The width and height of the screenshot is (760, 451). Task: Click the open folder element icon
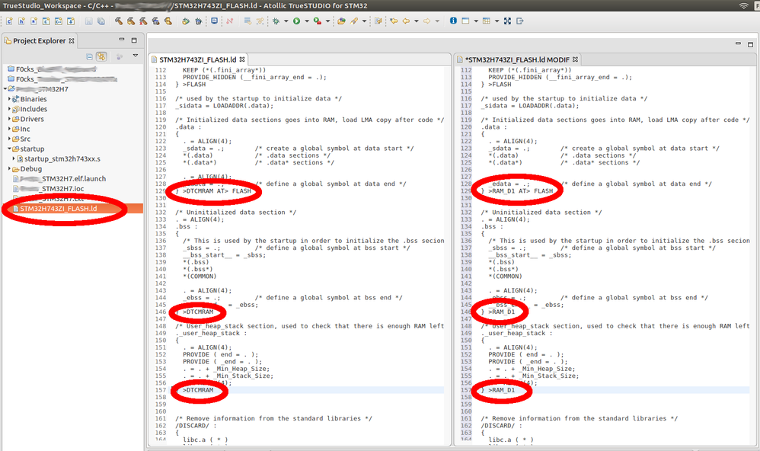click(341, 21)
